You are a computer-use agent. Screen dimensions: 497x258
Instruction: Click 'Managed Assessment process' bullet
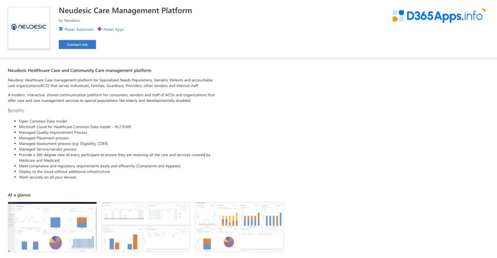point(64,144)
